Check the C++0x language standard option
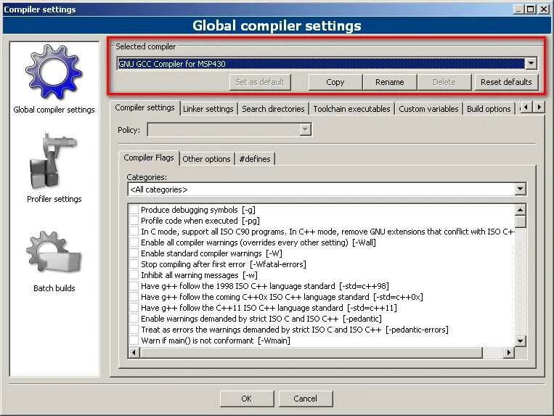Image resolution: width=554 pixels, height=416 pixels. pos(134,297)
